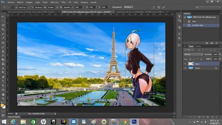Image resolution: width=222 pixels, height=125 pixels.
Task: Click the background white color swatch
Action: coord(4,107)
